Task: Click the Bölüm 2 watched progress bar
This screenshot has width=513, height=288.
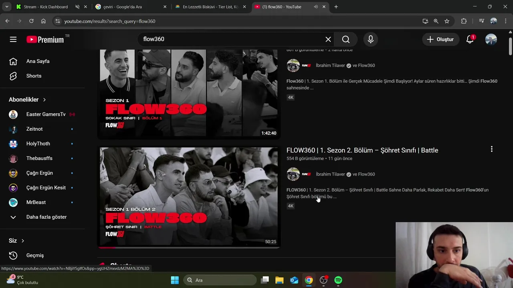Action: 189,247
